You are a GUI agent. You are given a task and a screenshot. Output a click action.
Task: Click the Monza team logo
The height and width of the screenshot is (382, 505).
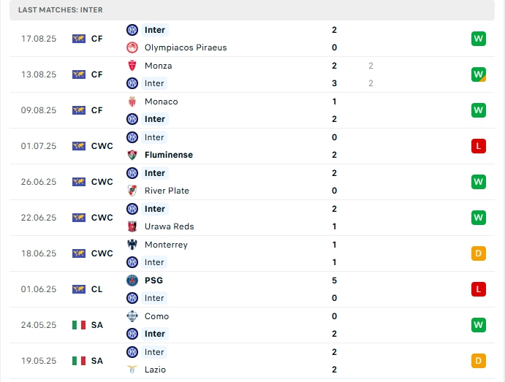[x=132, y=66]
